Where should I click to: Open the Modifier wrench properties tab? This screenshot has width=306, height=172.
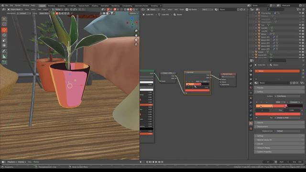tap(251, 102)
